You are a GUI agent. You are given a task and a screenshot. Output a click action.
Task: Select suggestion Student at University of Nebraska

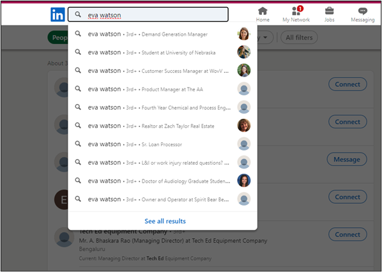[x=162, y=52]
